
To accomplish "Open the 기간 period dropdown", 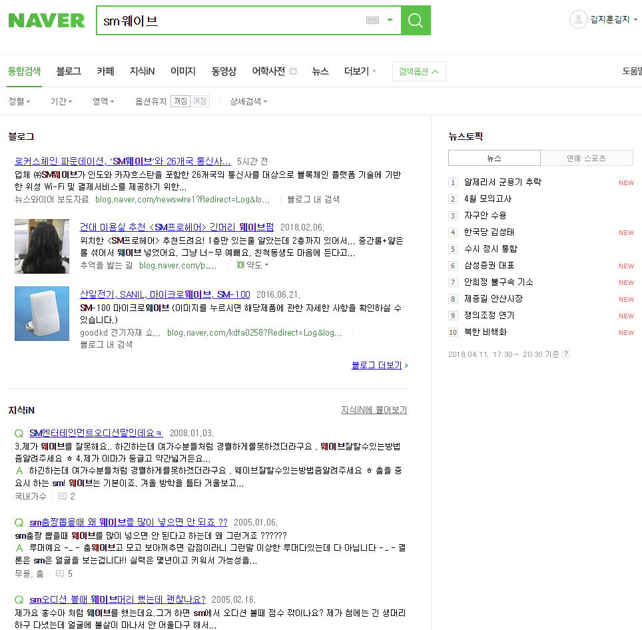I will click(x=61, y=101).
